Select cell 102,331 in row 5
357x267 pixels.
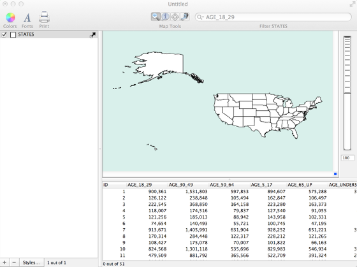(x=317, y=217)
